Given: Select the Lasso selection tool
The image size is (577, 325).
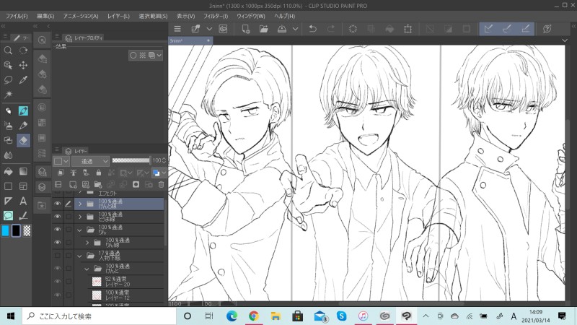Looking at the screenshot, I should pyautogui.click(x=8, y=79).
